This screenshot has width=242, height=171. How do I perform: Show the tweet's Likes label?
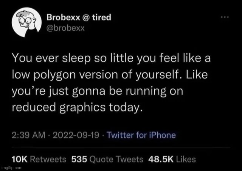click(185, 159)
